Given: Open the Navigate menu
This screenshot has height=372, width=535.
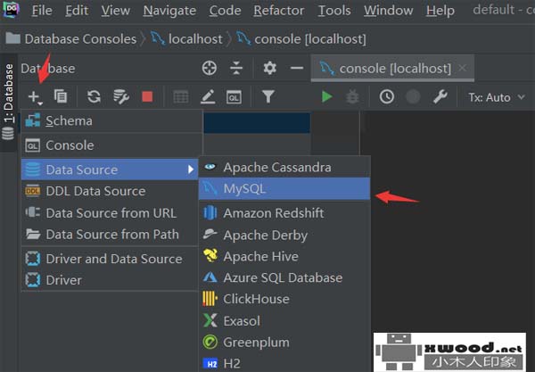Looking at the screenshot, I should [x=169, y=10].
